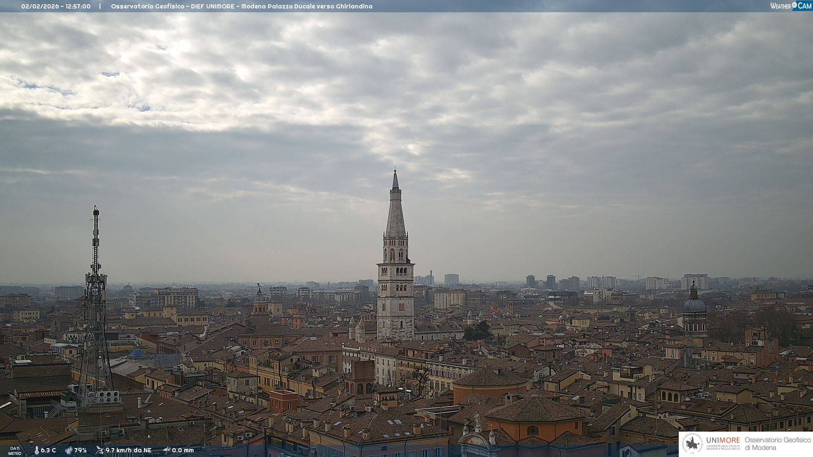Click the dark church dome on the right
This screenshot has width=813, height=457.
[x=694, y=305]
